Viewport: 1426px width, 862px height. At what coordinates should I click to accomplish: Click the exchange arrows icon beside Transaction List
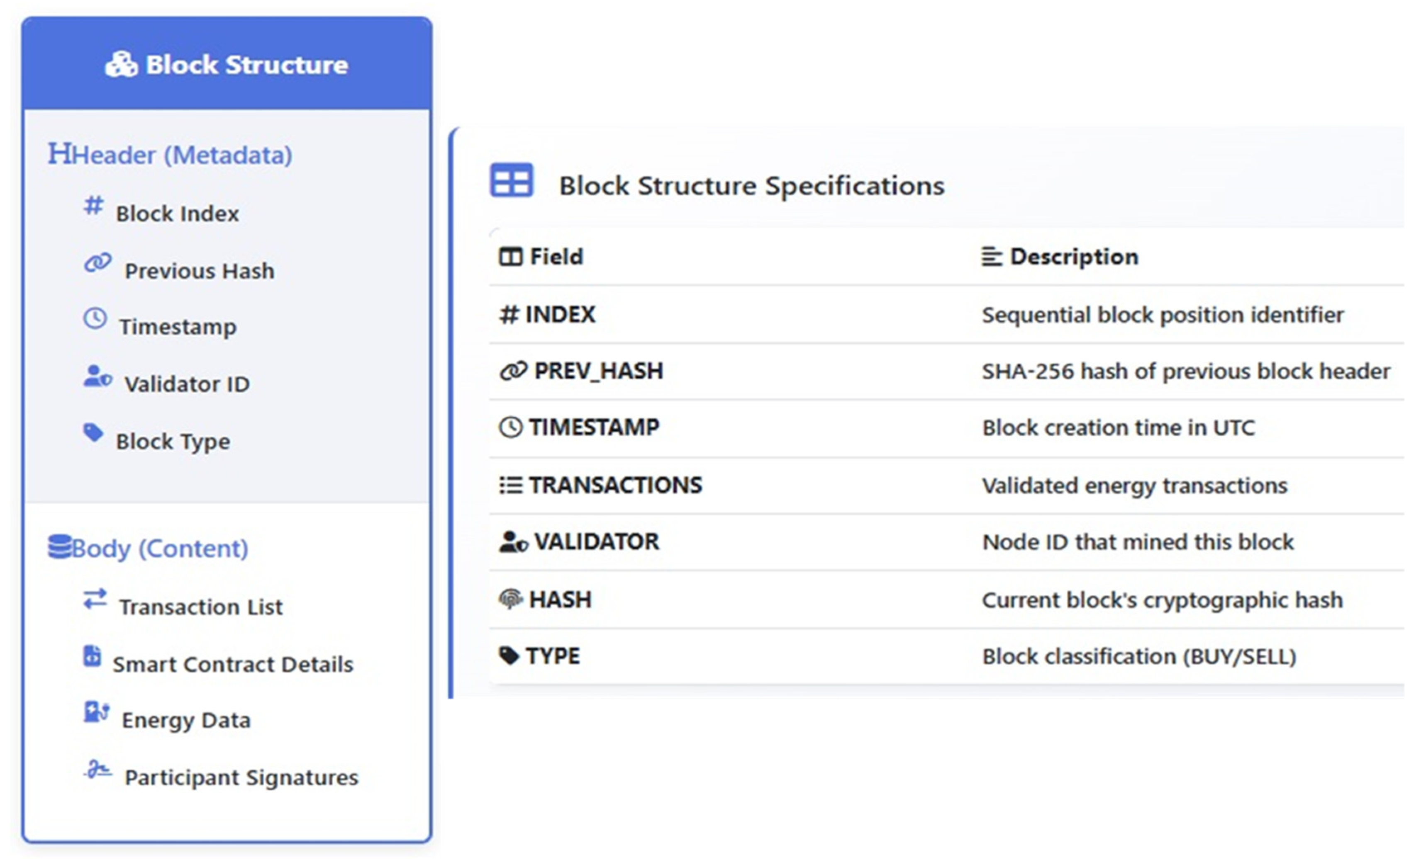(95, 599)
